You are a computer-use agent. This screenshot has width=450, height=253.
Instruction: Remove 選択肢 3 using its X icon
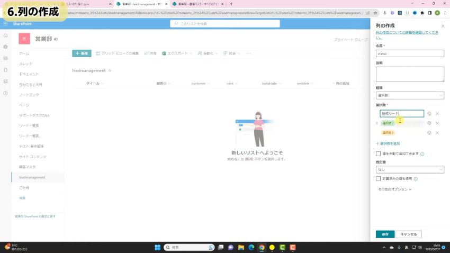tap(437, 132)
